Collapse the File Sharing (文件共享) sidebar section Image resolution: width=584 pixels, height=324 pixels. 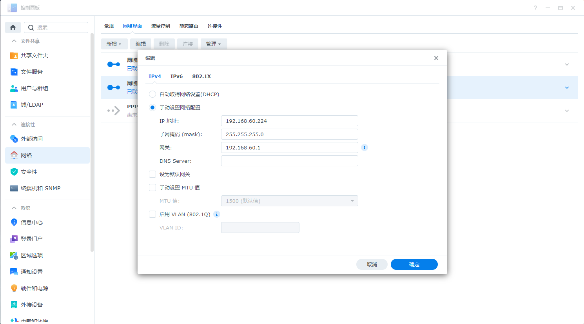coord(14,41)
